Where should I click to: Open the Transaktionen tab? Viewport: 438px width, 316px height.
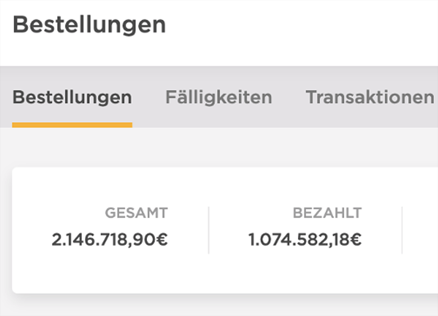pos(369,97)
